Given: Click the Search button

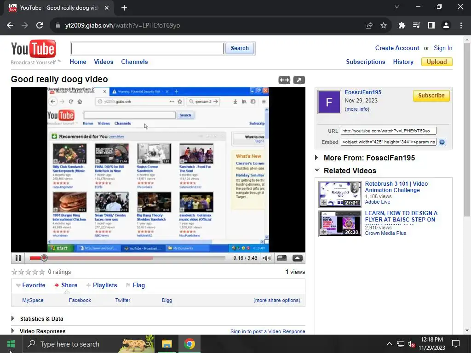Looking at the screenshot, I should click(240, 48).
